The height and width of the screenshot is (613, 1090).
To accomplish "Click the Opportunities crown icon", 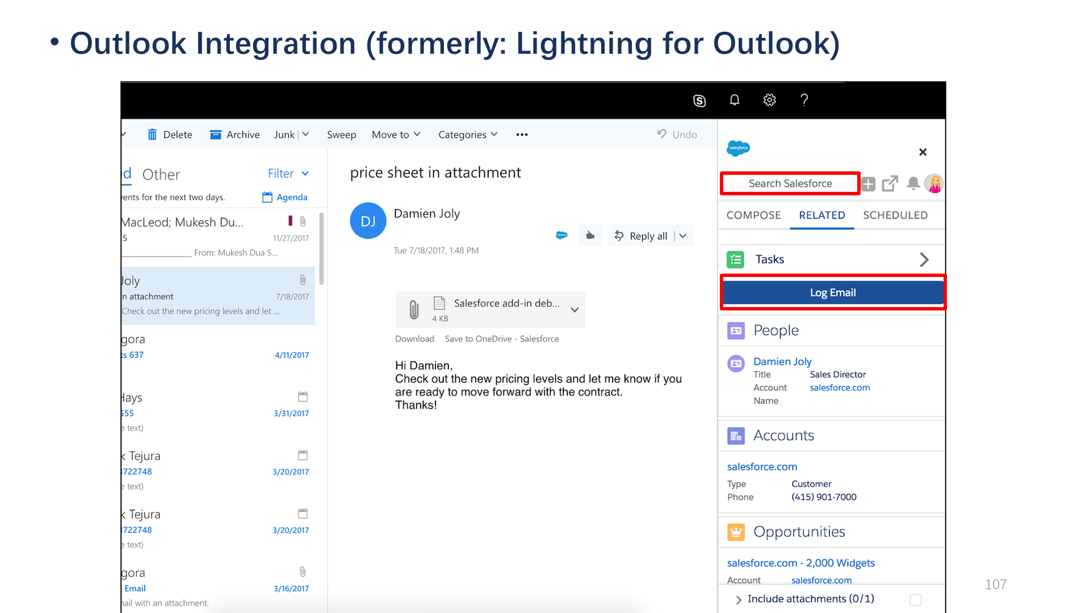I will [x=736, y=532].
